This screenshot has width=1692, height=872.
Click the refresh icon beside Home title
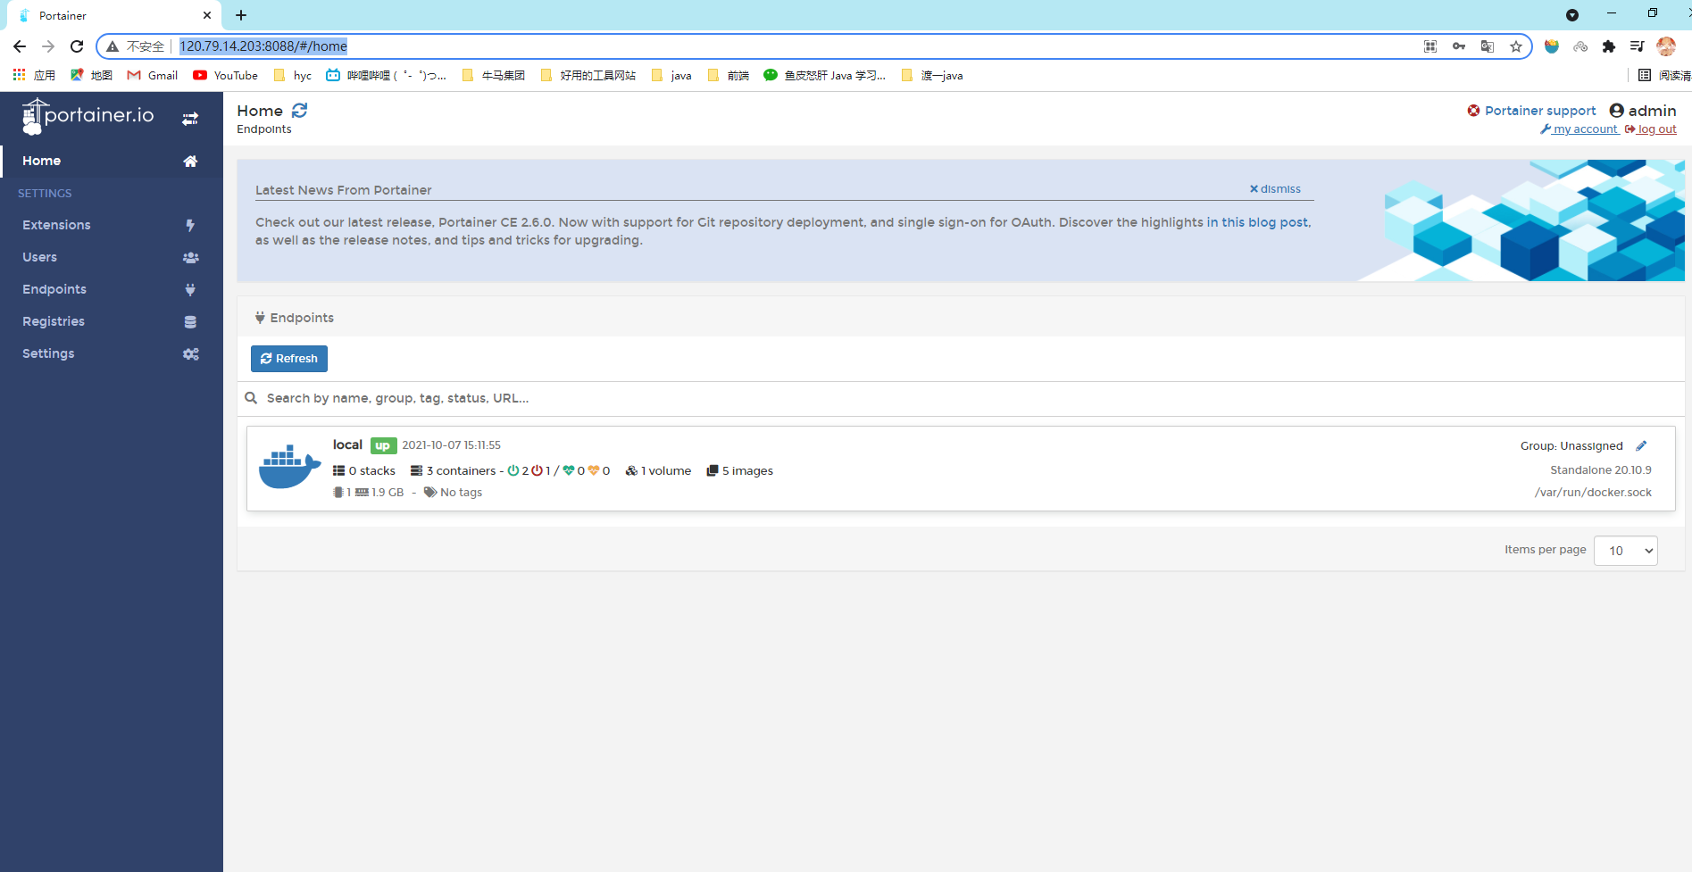[x=300, y=111]
